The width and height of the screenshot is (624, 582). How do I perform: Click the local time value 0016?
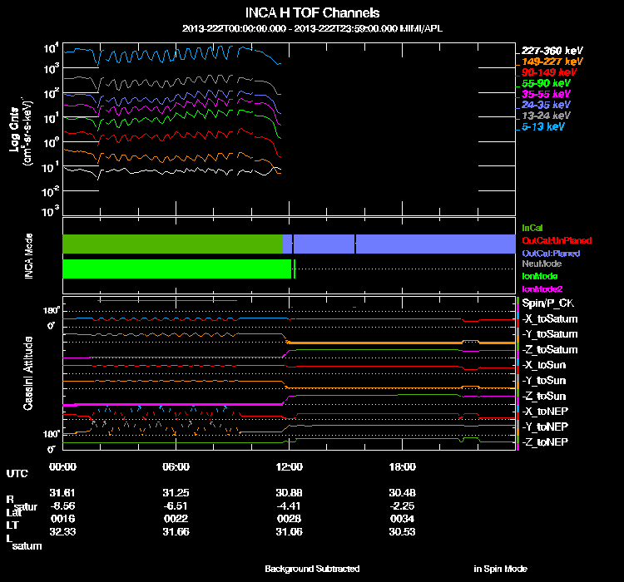pyautogui.click(x=62, y=519)
